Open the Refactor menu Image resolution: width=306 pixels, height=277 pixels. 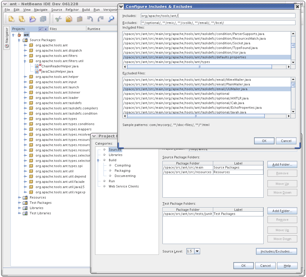72,10
